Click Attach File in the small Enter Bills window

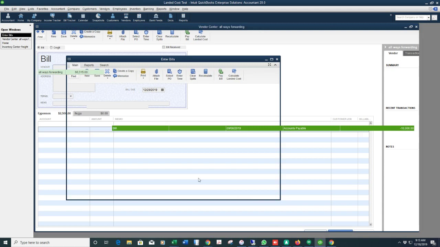tap(156, 74)
